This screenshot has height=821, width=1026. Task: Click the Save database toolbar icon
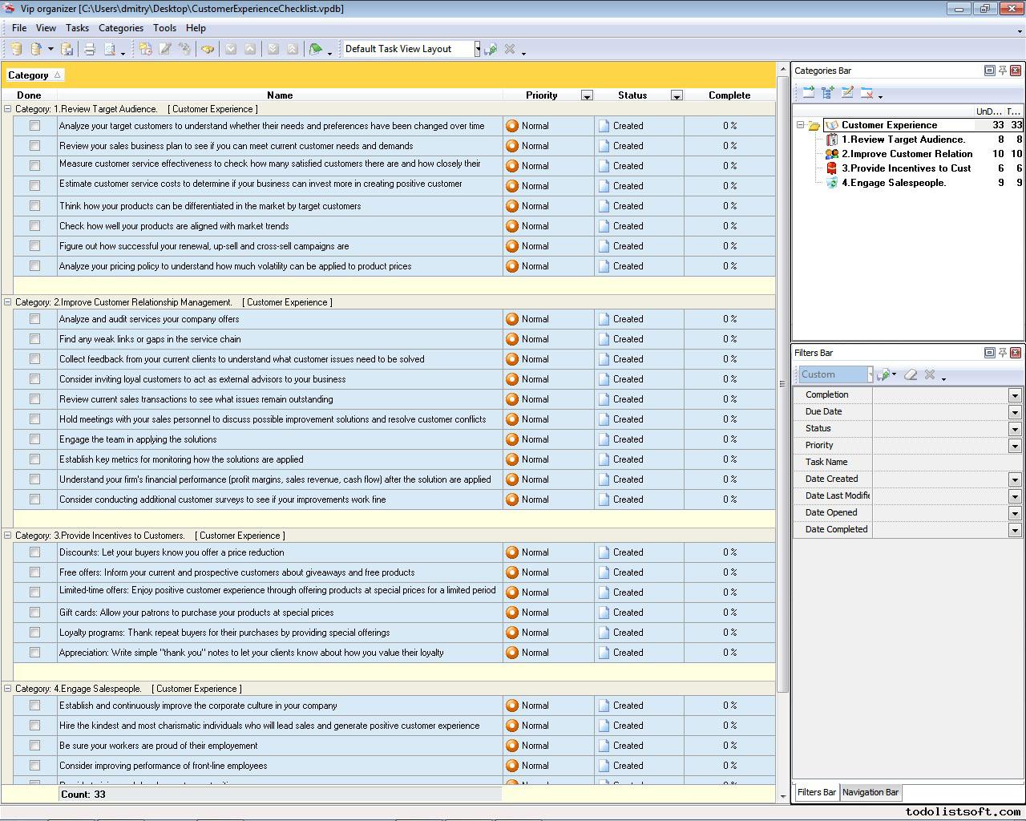pos(67,49)
